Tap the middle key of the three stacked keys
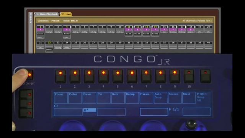 pos(26,103)
